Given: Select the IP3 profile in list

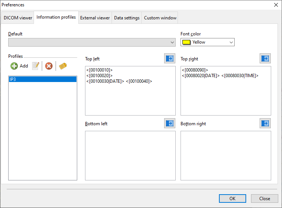Looking at the screenshot, I should coord(43,79).
